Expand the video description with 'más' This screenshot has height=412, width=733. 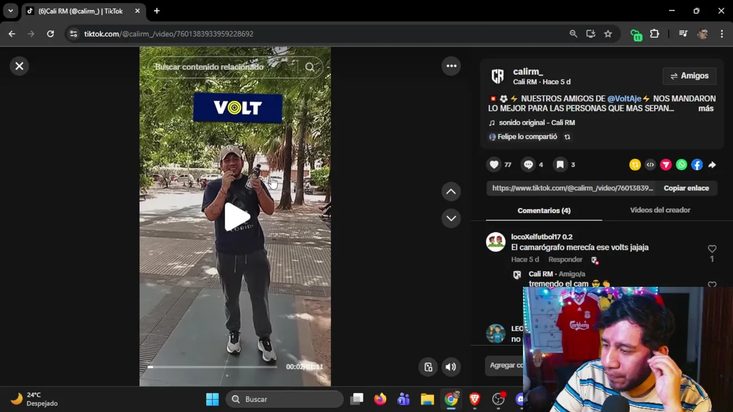pyautogui.click(x=706, y=108)
